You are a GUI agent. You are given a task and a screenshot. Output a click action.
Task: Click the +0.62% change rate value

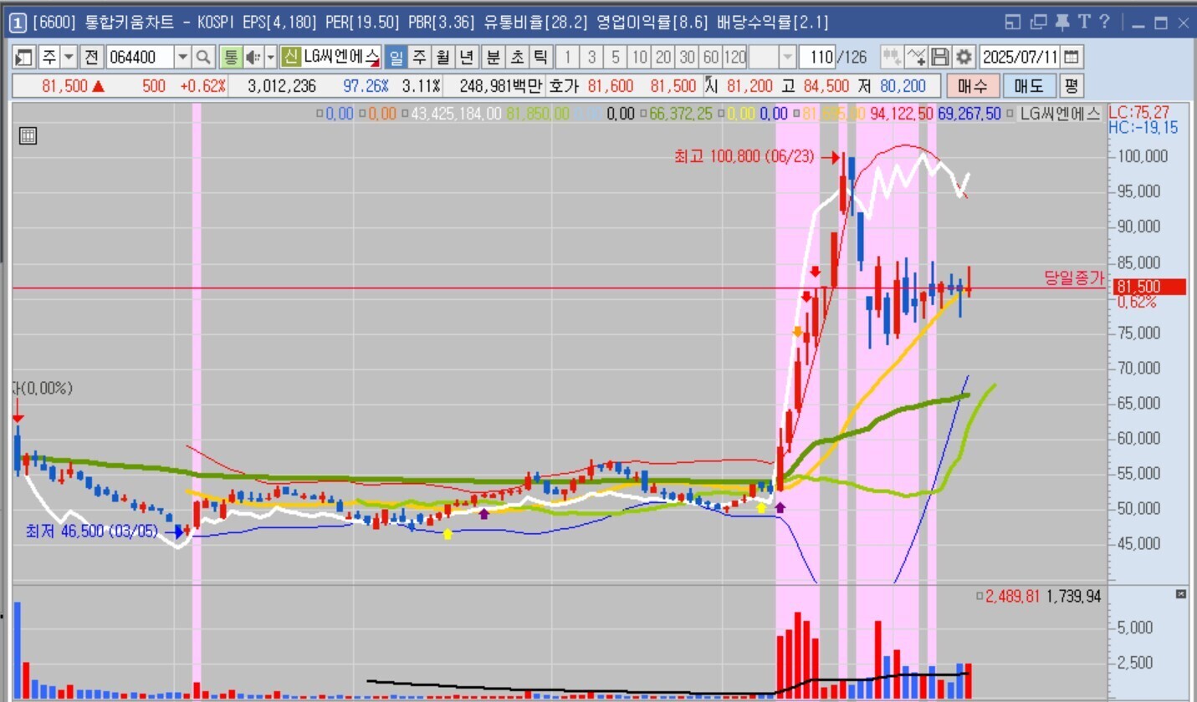pyautogui.click(x=203, y=86)
